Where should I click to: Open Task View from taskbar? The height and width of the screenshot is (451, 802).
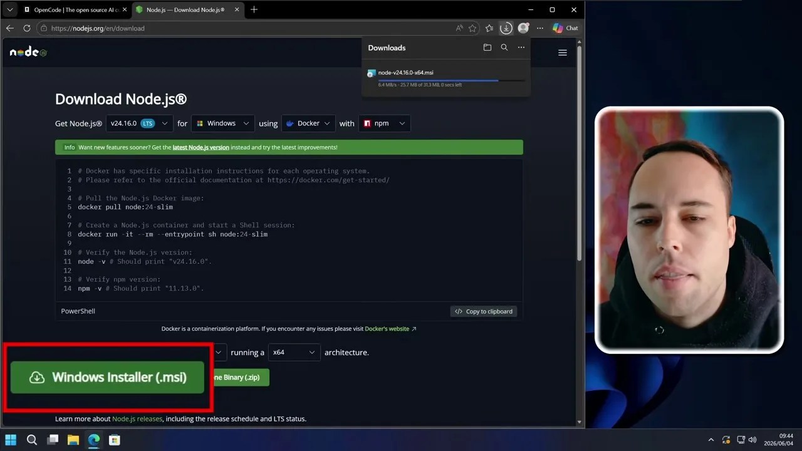(53, 440)
